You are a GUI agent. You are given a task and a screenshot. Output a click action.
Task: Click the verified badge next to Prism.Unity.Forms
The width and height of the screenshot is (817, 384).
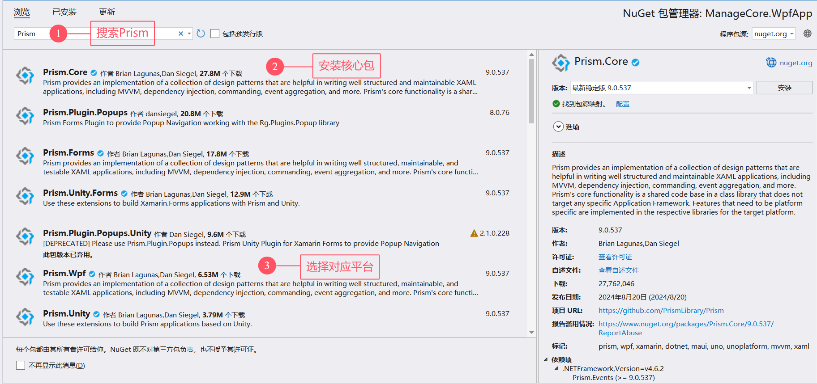coord(124,194)
